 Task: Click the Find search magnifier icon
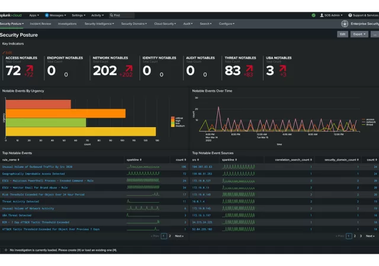tap(111, 15)
